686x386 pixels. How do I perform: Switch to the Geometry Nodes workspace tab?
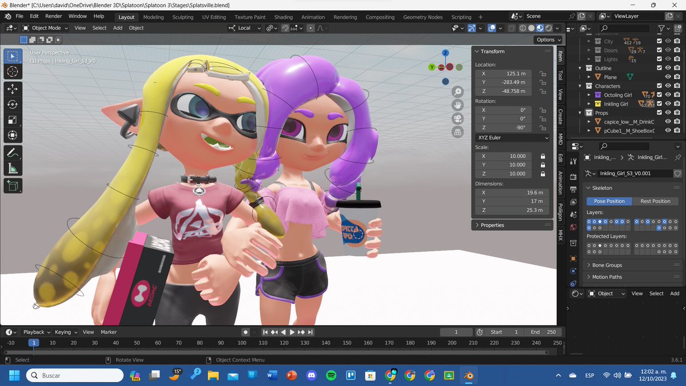[x=422, y=17]
